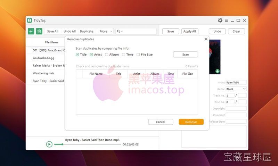Click the Apply All button
This screenshot has width=278, height=166.
tap(190, 31)
